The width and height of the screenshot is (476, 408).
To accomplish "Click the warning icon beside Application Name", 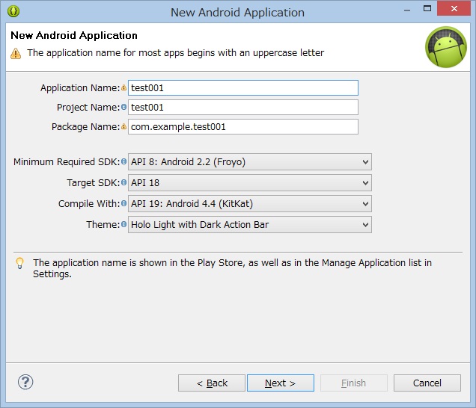I will pos(123,87).
